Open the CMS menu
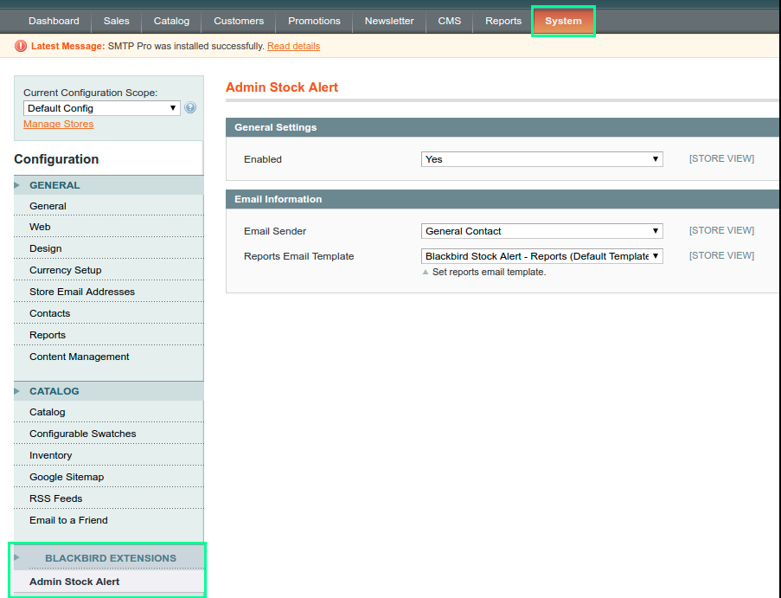This screenshot has height=598, width=781. pyautogui.click(x=449, y=21)
